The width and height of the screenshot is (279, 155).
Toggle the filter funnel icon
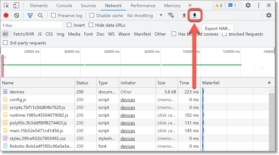pos(30,16)
